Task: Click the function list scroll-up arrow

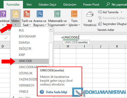Action: pyautogui.click(x=51, y=30)
